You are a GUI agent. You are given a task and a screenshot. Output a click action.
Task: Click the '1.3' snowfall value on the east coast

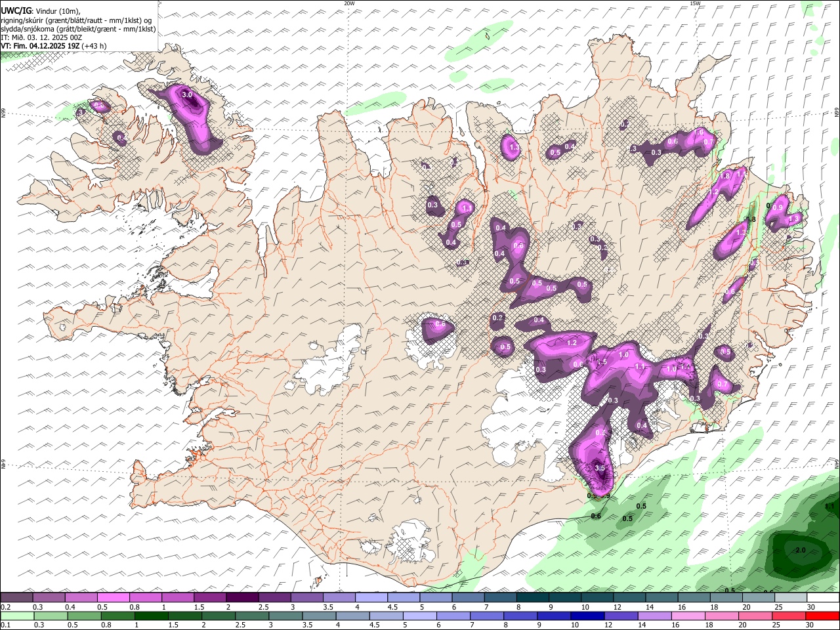793,219
